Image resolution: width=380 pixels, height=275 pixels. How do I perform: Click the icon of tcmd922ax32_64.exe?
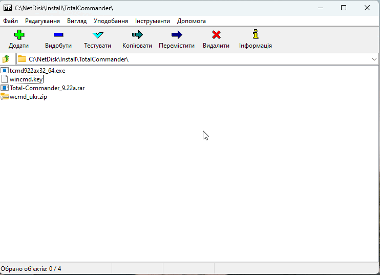5,71
